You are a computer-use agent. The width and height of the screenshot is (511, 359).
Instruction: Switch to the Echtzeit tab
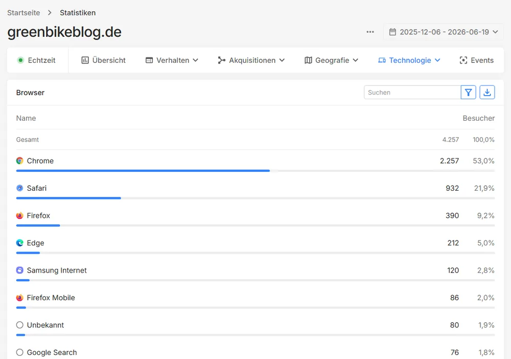coord(36,60)
